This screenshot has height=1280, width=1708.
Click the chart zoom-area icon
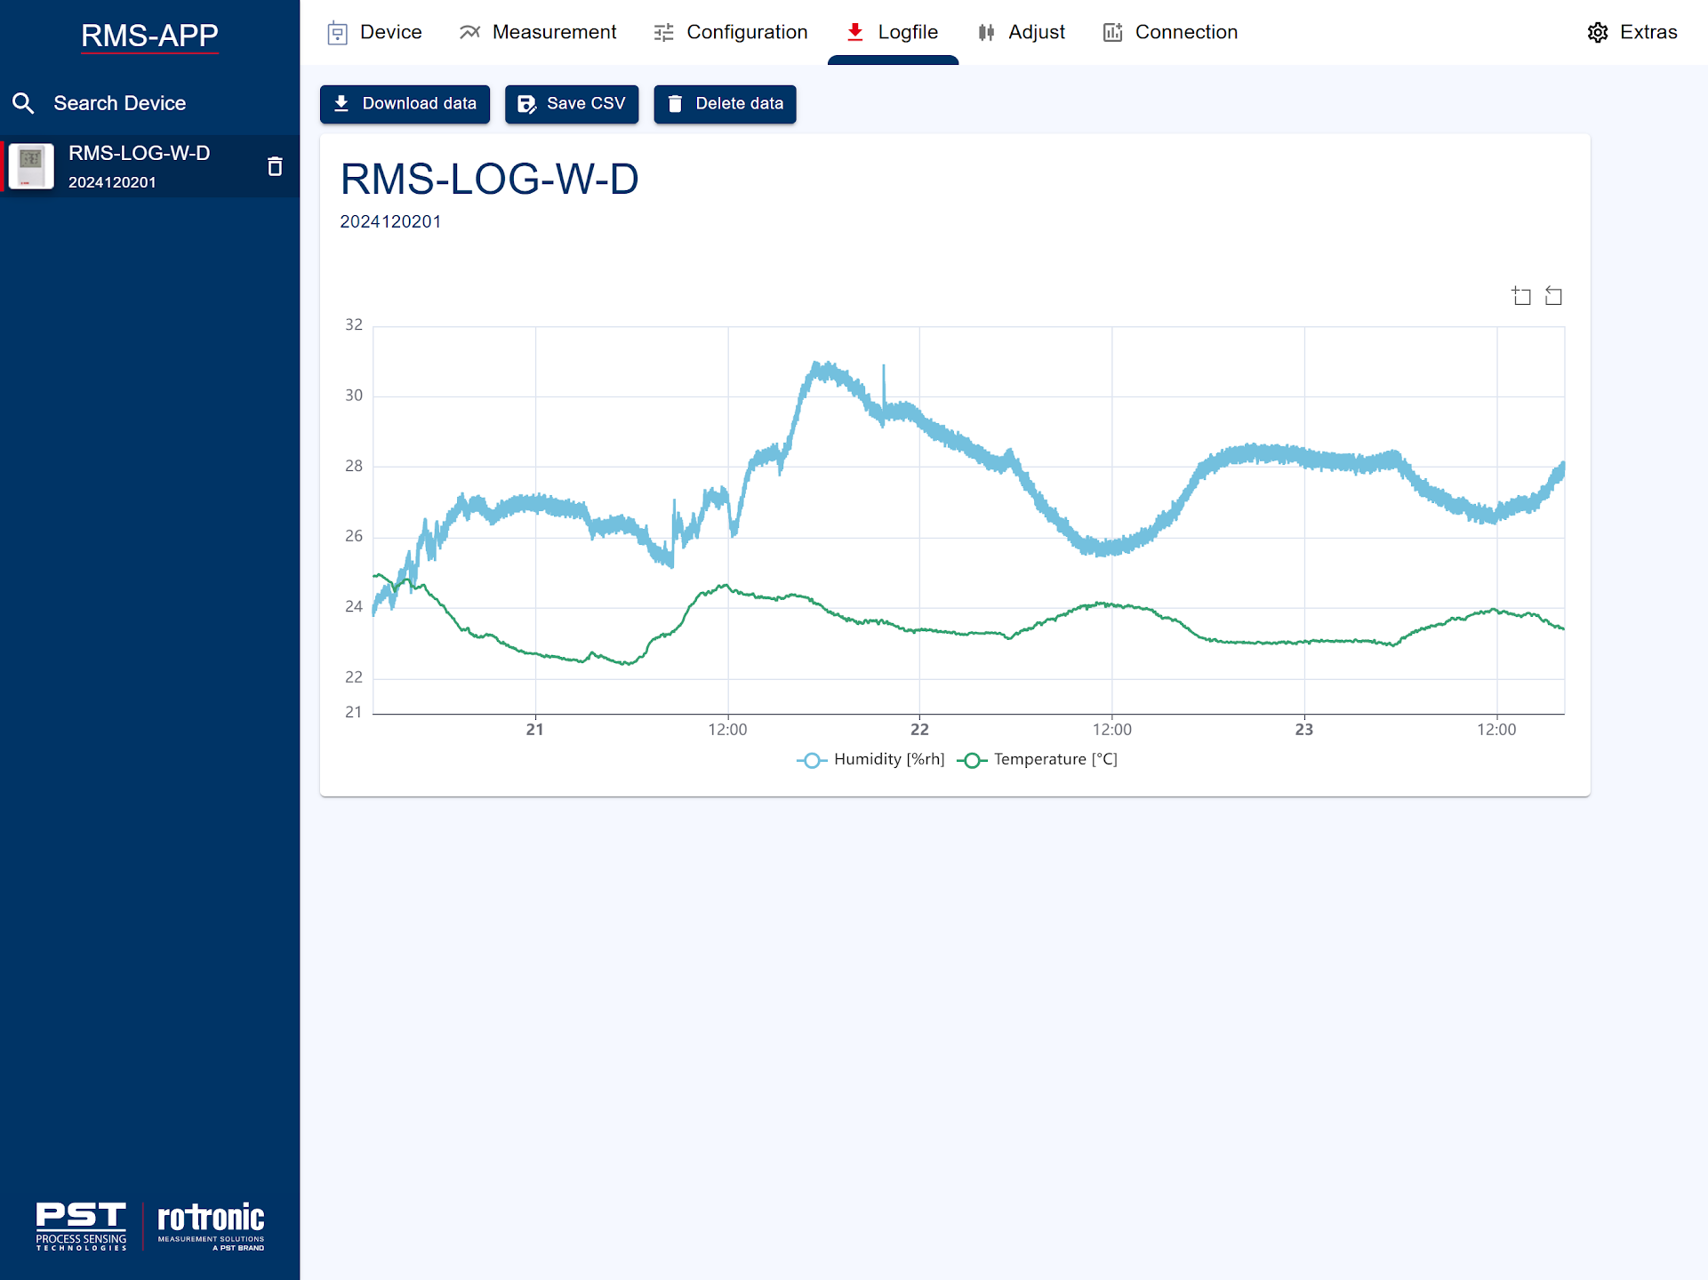[x=1521, y=296]
